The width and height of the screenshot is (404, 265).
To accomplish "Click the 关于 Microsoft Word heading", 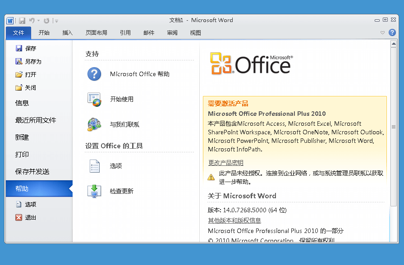I will point(242,196).
